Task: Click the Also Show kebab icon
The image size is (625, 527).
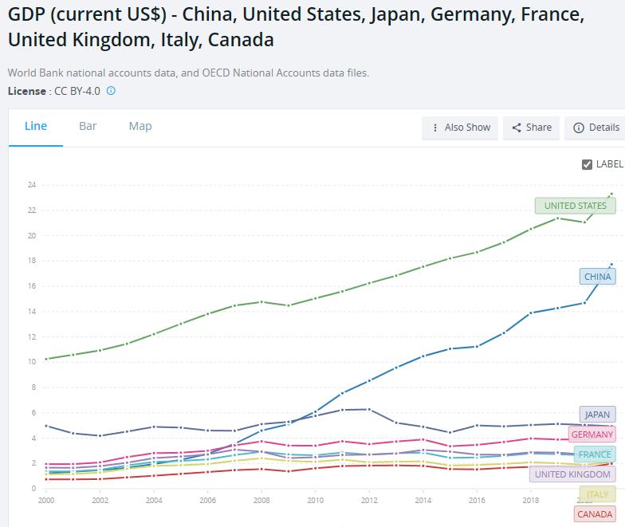Action: click(x=434, y=128)
